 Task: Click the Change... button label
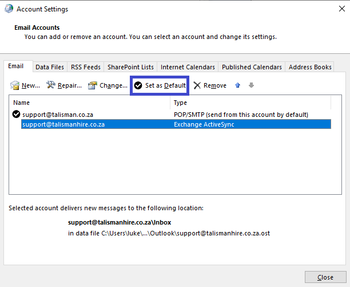point(113,85)
